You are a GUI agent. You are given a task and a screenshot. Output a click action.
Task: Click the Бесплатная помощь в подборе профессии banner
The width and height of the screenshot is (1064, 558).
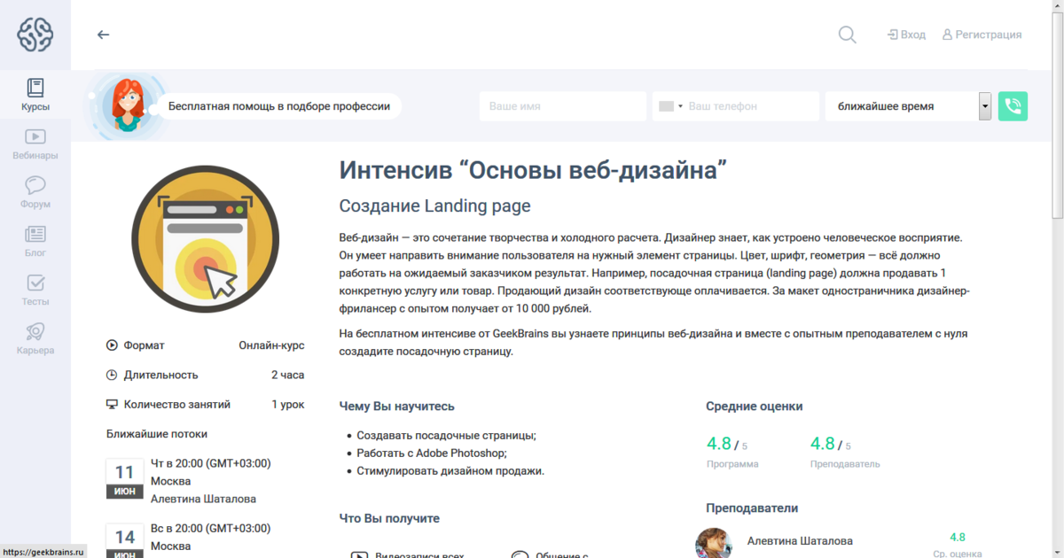click(x=278, y=105)
